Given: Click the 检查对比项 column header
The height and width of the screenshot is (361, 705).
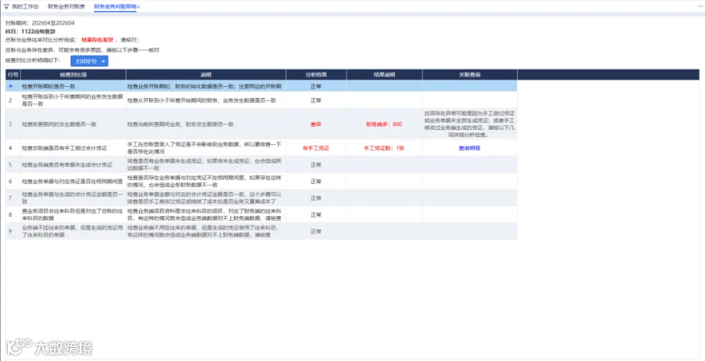Looking at the screenshot, I should pos(73,74).
